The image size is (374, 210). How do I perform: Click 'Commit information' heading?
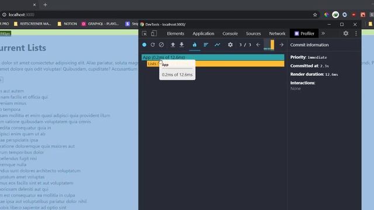click(309, 45)
